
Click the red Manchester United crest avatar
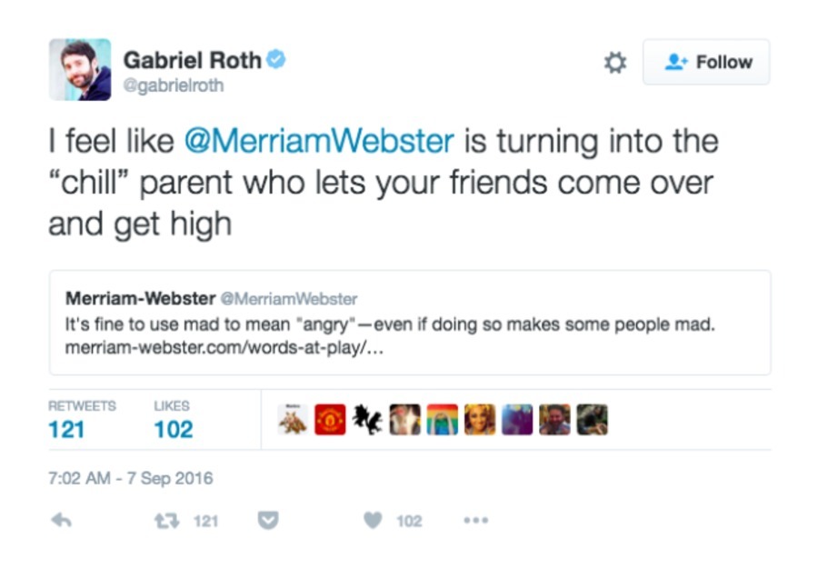[330, 420]
